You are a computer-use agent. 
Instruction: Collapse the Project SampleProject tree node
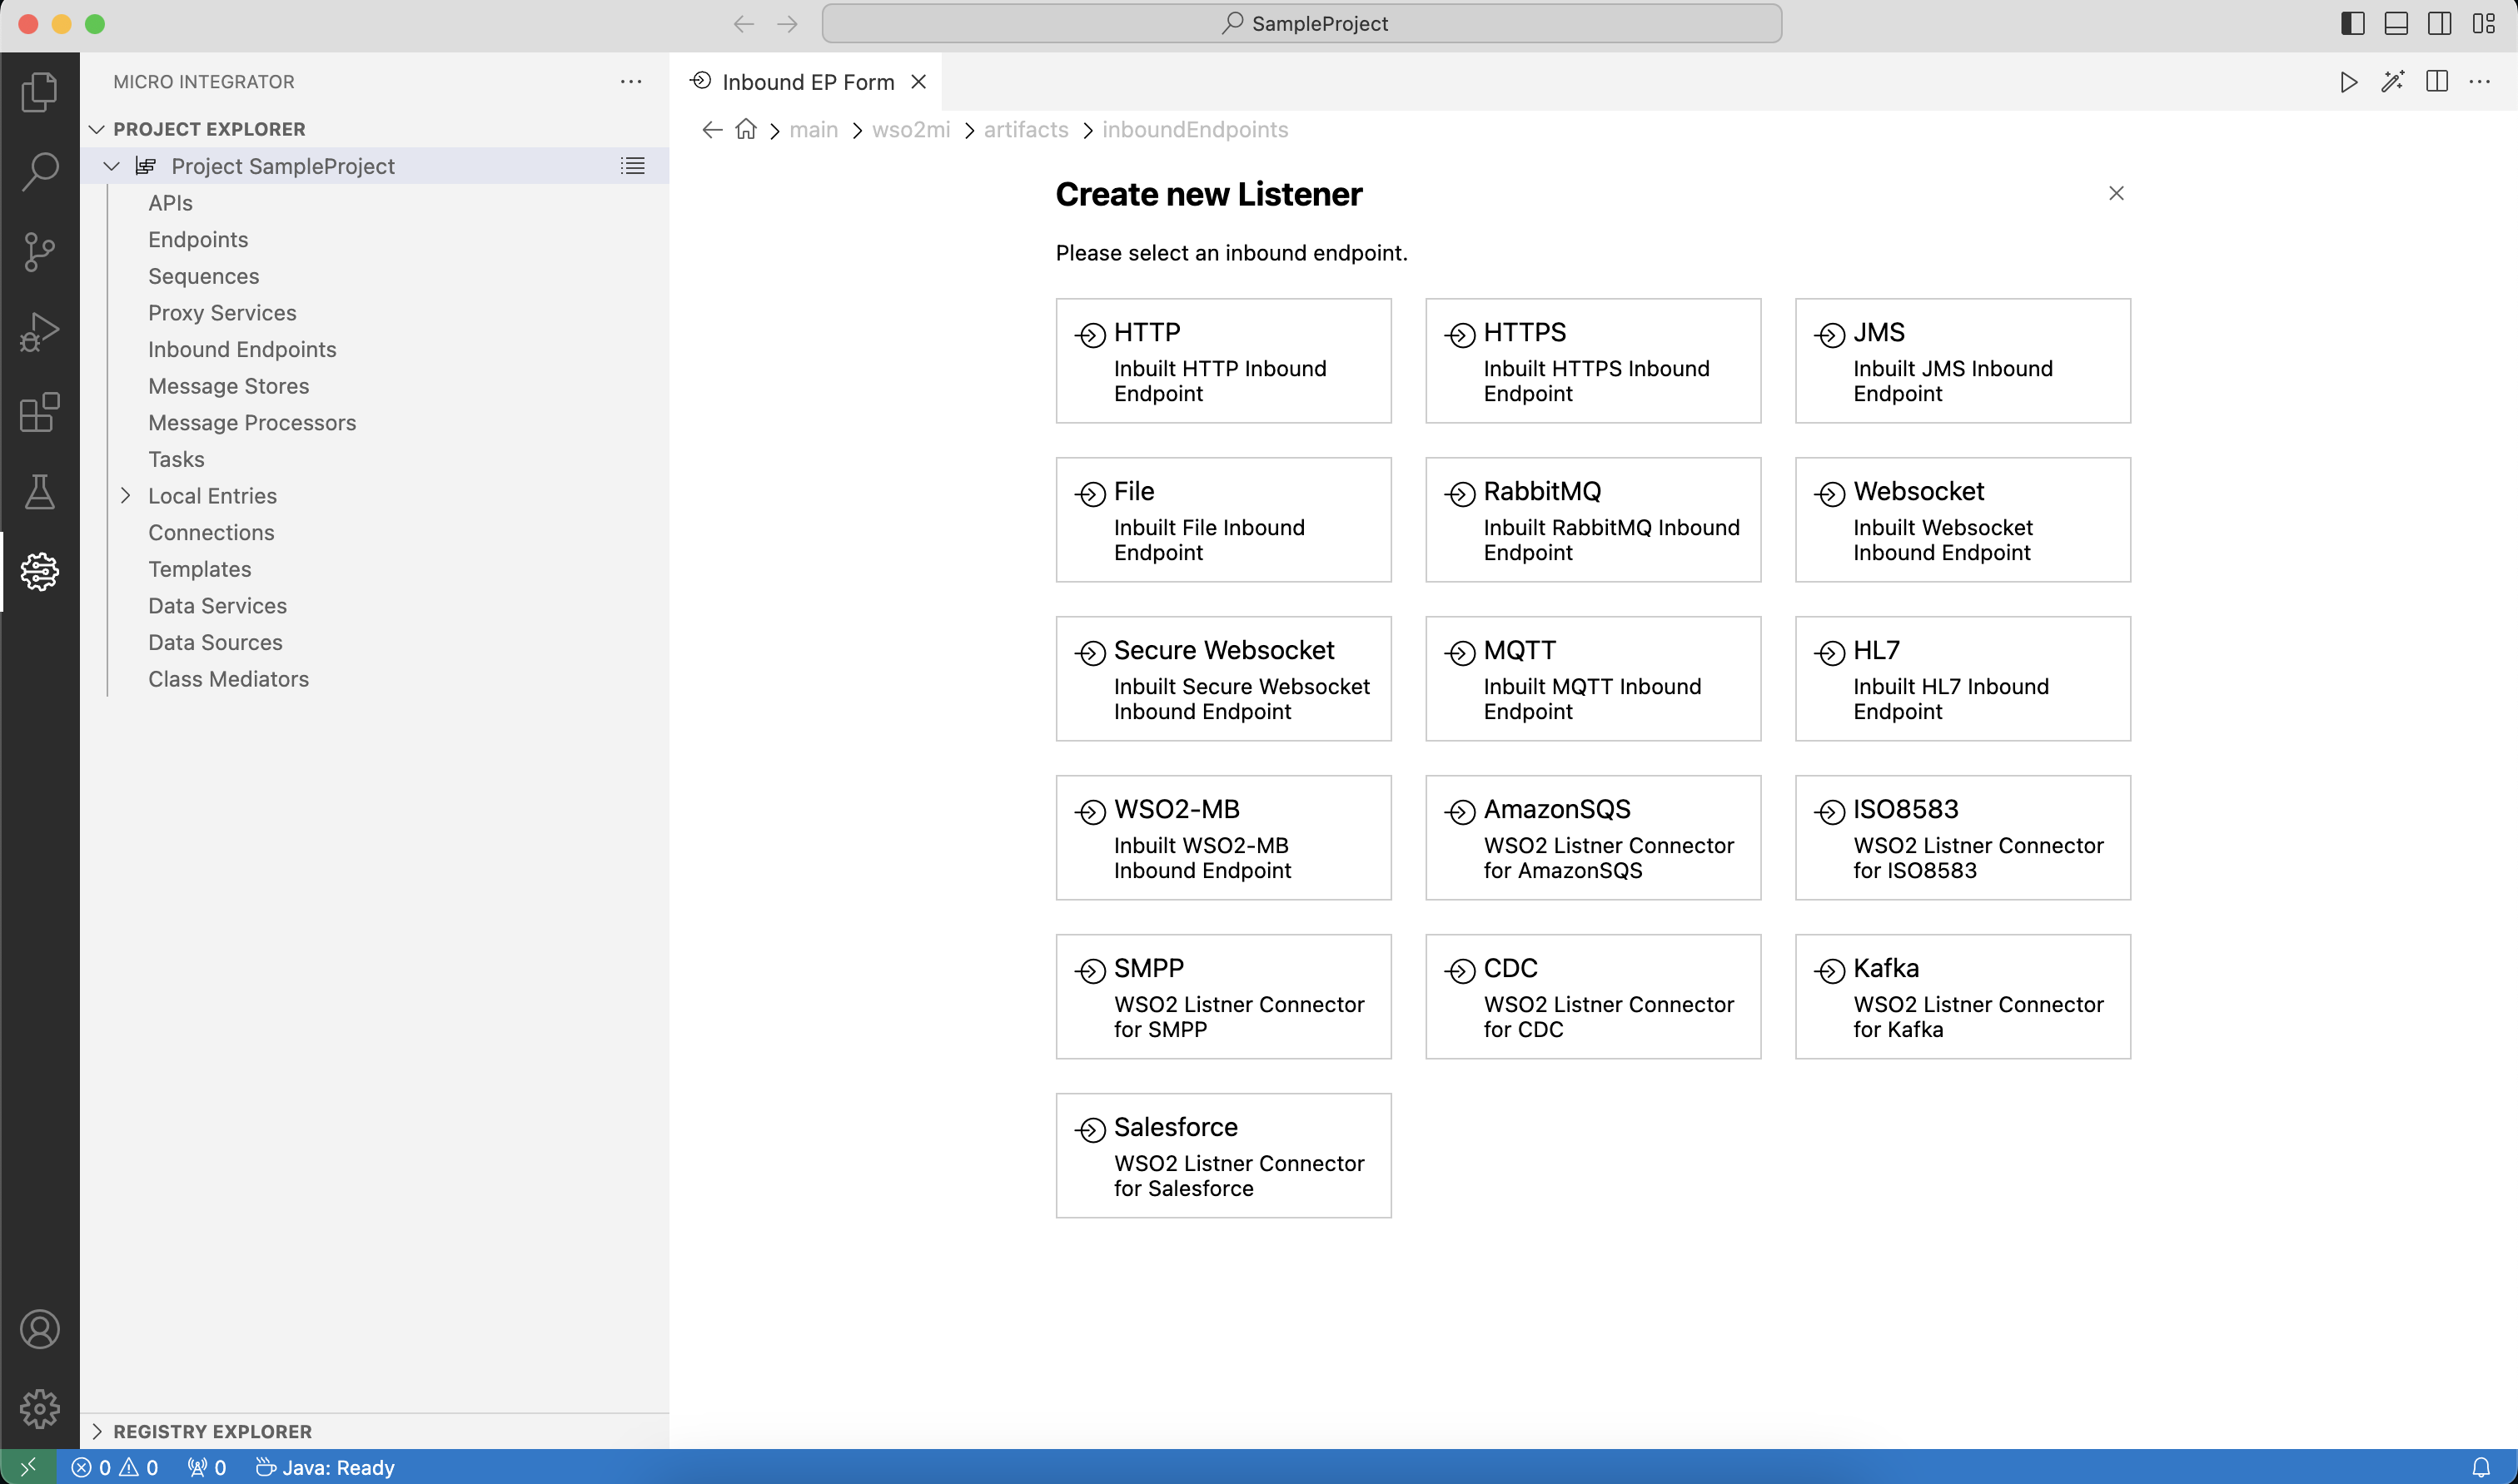coord(112,166)
